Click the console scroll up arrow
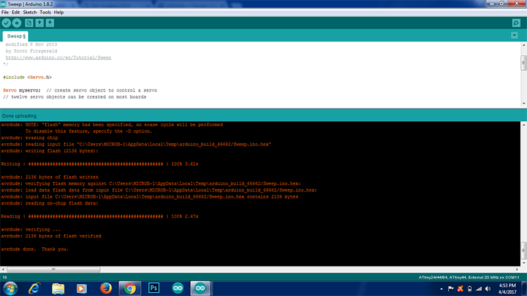The width and height of the screenshot is (527, 296). point(523,125)
